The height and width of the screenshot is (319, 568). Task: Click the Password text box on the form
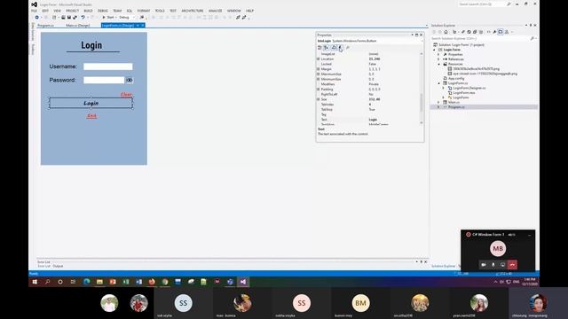coord(104,80)
